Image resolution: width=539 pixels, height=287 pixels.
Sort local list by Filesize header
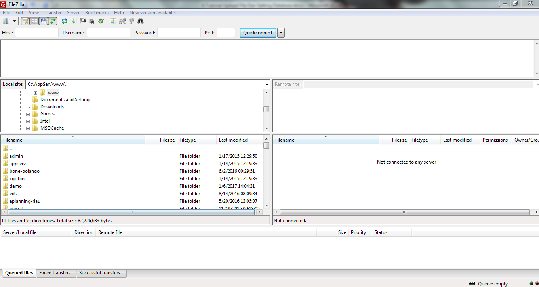(161, 140)
